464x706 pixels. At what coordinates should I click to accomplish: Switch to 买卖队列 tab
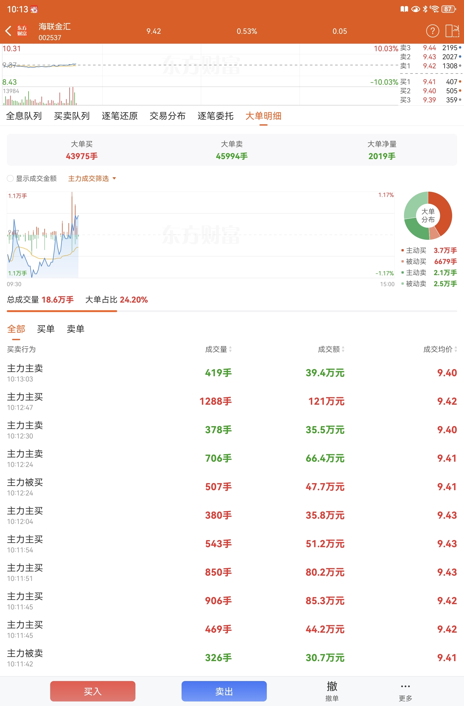click(72, 116)
